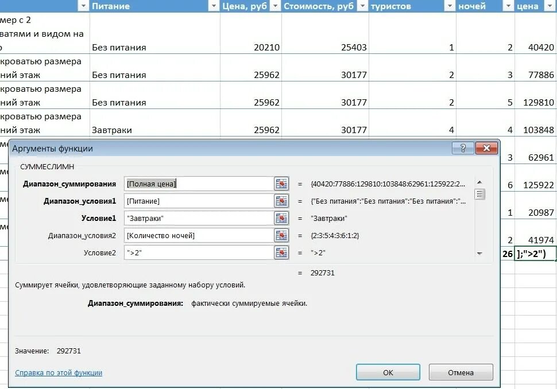Select cell with value 20210
This screenshot has width=557, height=389.
coord(251,33)
